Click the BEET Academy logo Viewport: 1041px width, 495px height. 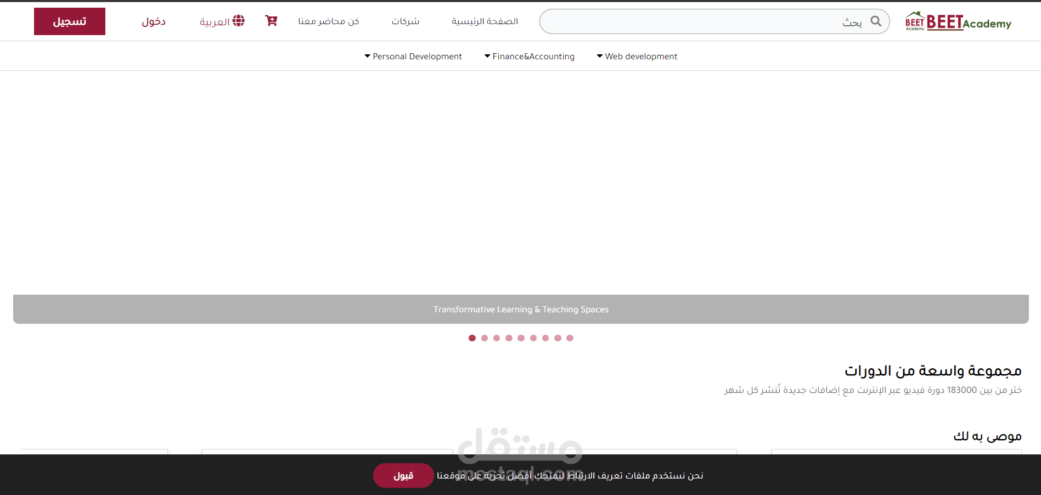tap(957, 21)
